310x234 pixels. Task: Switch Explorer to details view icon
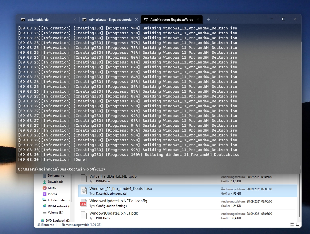292,225
